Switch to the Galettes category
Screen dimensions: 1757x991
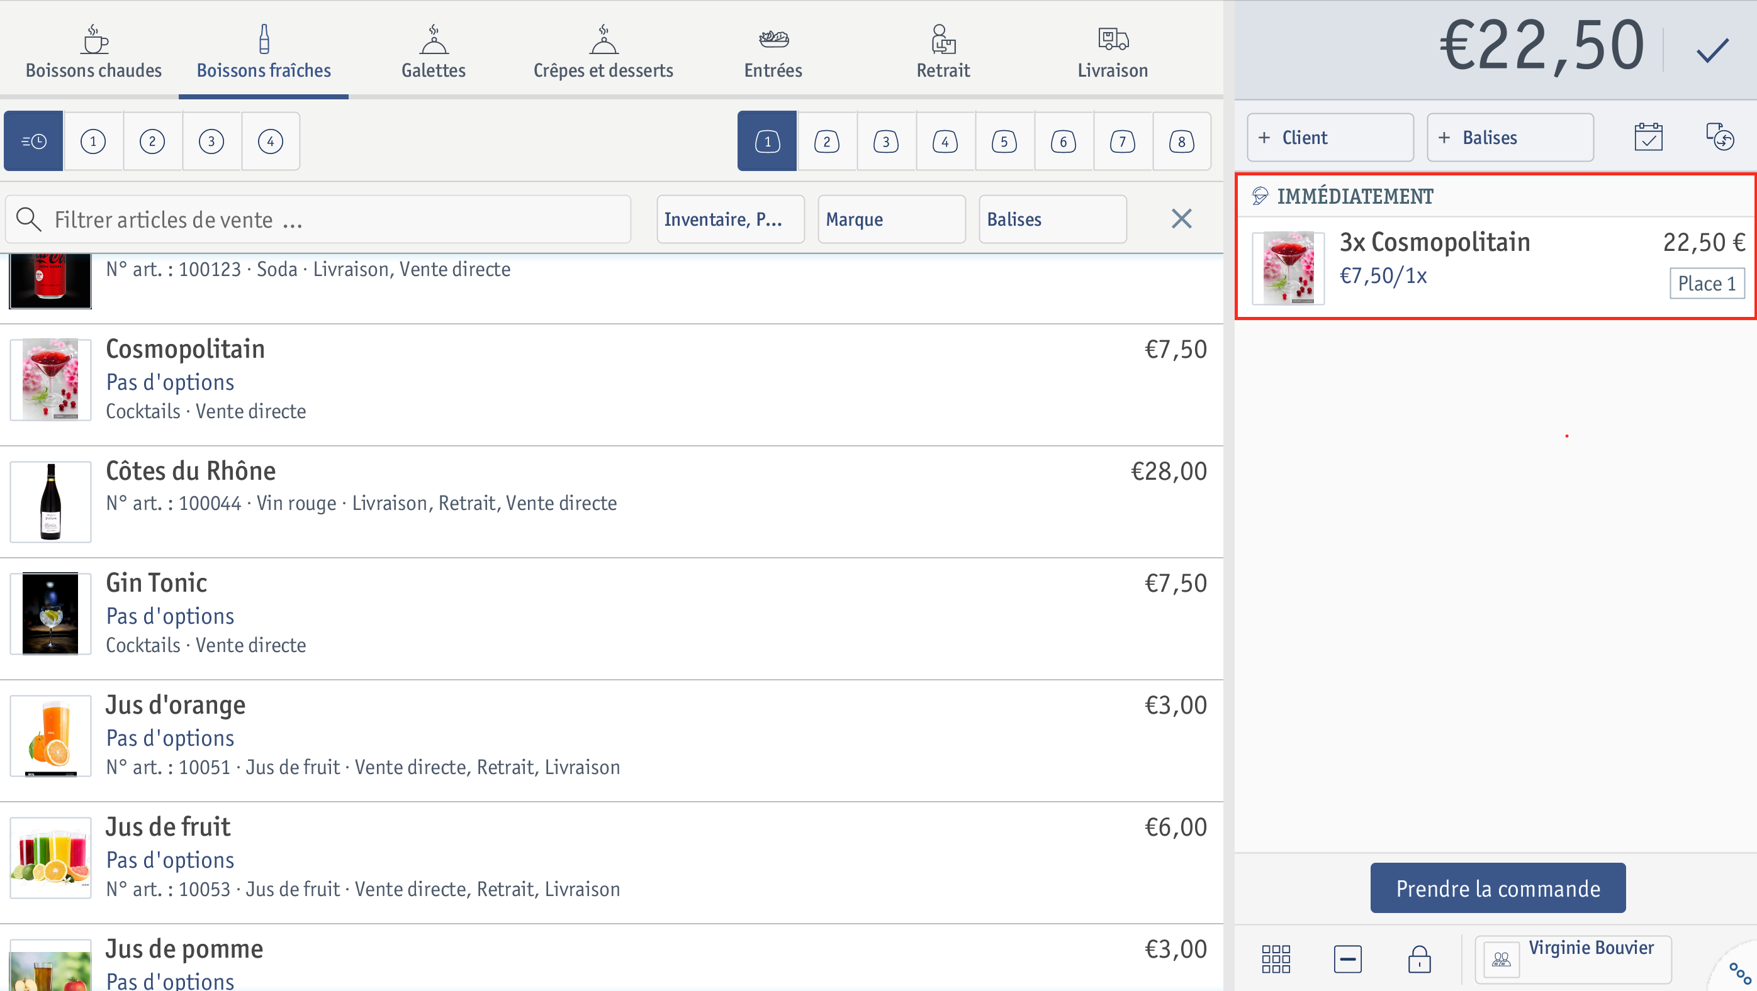pyautogui.click(x=433, y=51)
